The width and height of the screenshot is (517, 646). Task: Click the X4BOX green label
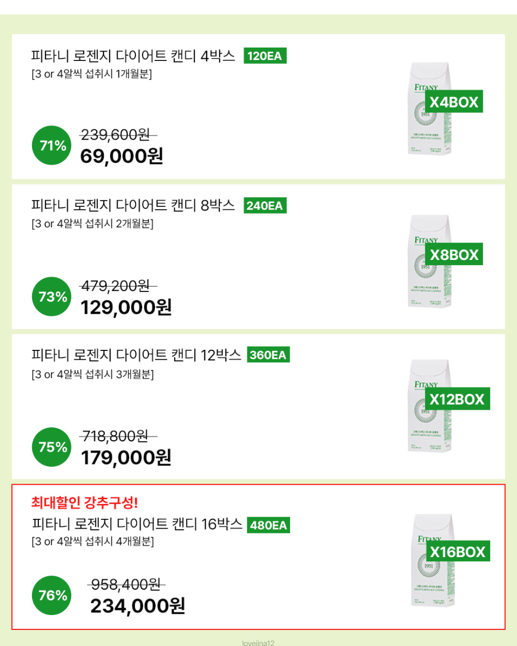click(454, 102)
